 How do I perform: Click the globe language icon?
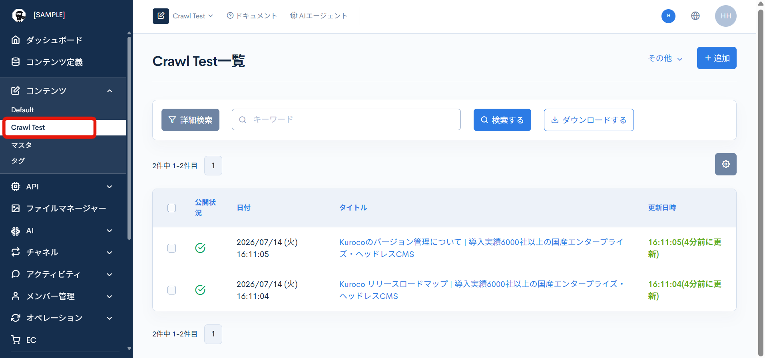pos(695,16)
